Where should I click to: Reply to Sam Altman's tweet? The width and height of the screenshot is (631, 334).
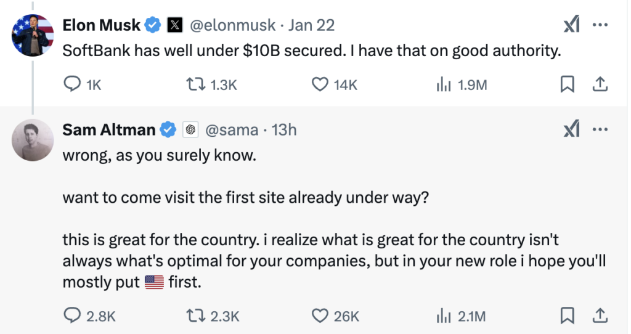point(73,316)
